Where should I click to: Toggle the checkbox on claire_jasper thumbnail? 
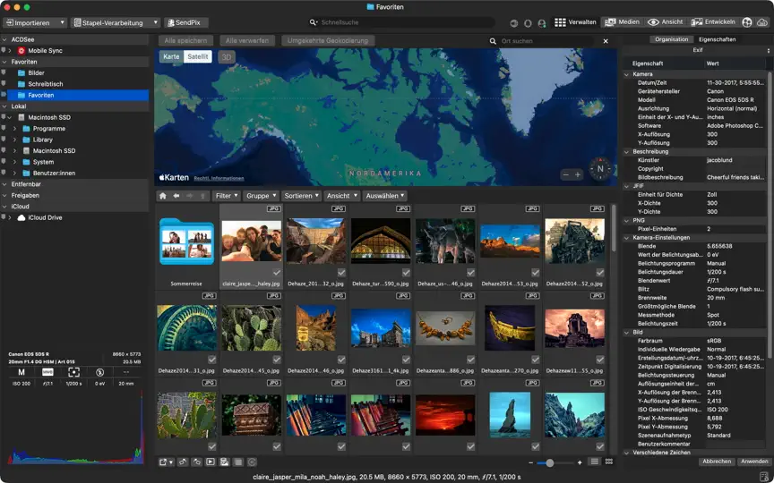click(277, 273)
